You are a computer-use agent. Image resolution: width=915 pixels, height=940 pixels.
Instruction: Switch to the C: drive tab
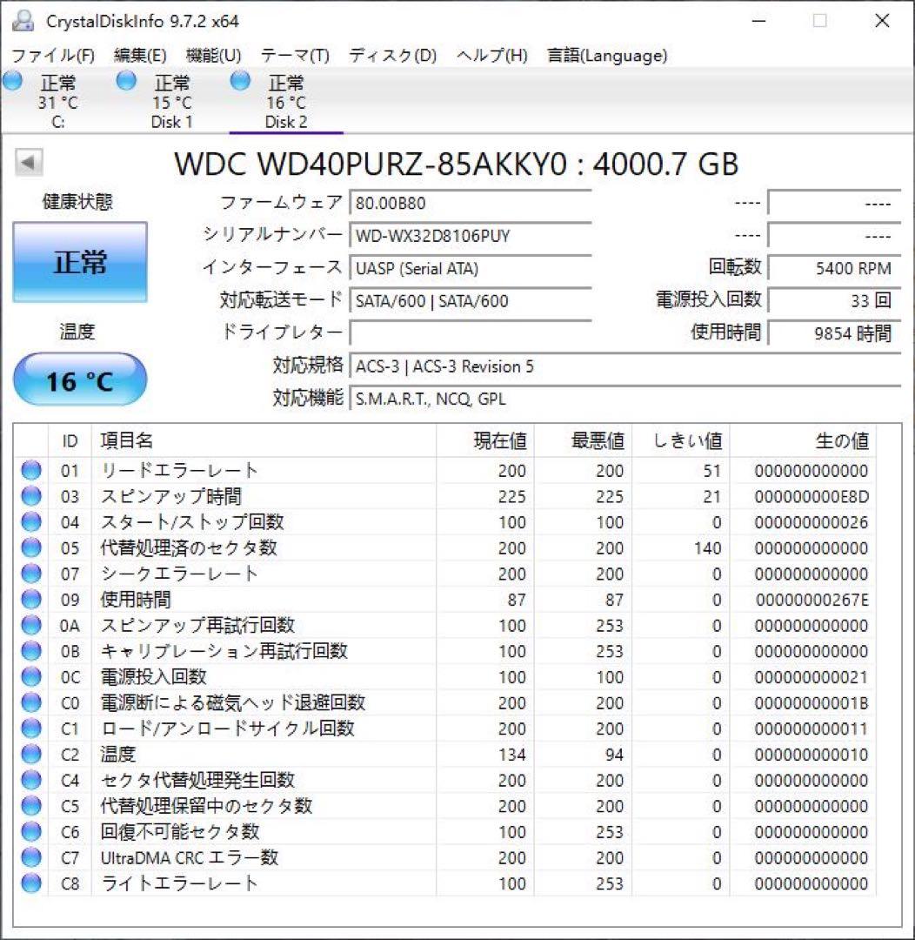(x=57, y=101)
